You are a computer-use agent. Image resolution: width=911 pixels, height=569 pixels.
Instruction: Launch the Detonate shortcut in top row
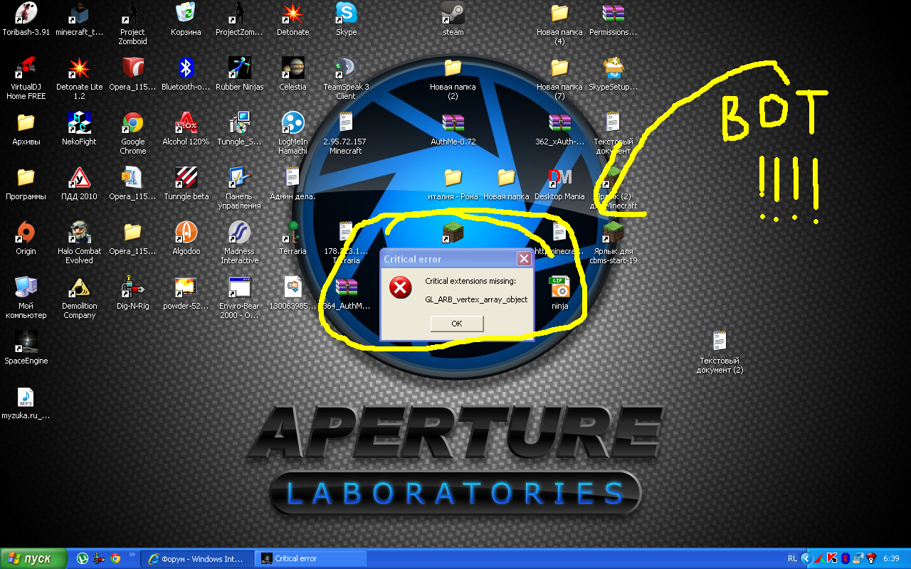tap(293, 19)
